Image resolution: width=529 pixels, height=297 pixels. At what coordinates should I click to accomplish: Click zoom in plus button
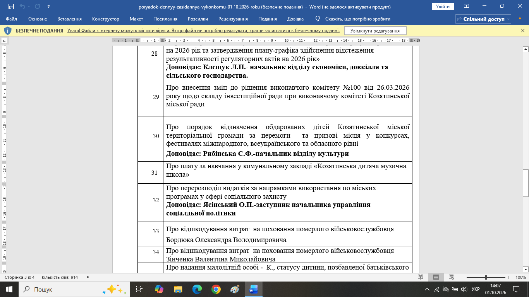coord(508,277)
